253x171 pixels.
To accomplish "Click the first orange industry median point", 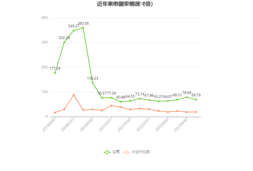I will [x=55, y=113].
